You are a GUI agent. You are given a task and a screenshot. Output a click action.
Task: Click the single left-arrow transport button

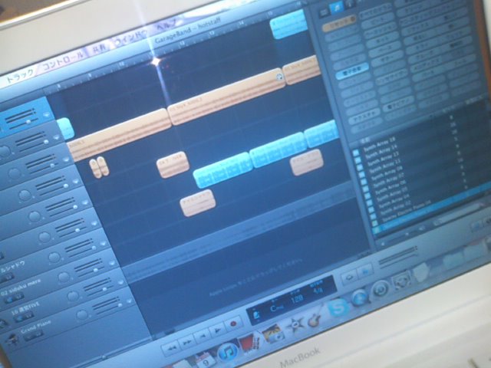pyautogui.click(x=203, y=336)
